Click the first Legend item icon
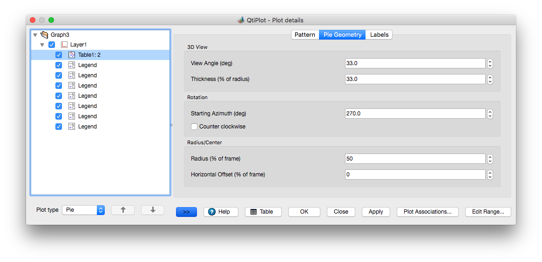This screenshot has width=542, height=262. tap(72, 65)
